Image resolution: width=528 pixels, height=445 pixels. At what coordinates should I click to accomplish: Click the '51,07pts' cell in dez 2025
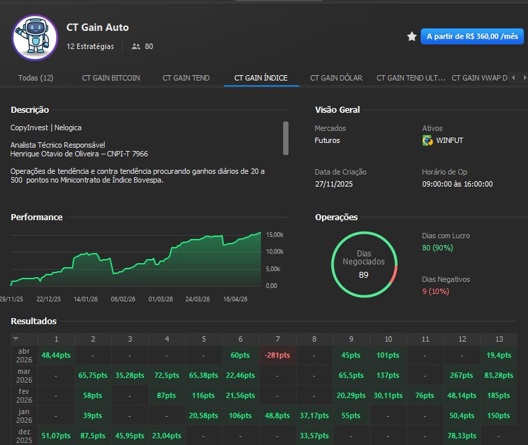[x=56, y=436]
